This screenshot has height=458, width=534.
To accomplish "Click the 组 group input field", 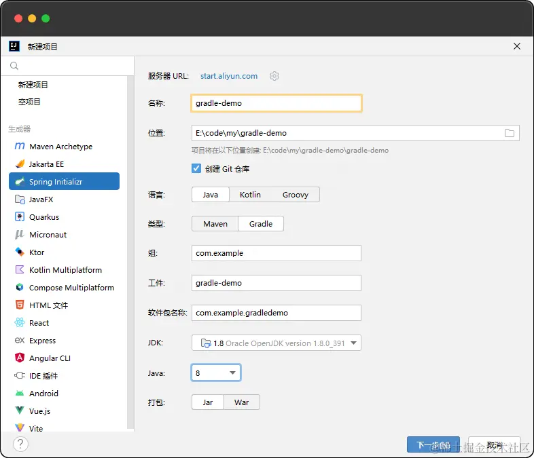I will click(x=277, y=253).
